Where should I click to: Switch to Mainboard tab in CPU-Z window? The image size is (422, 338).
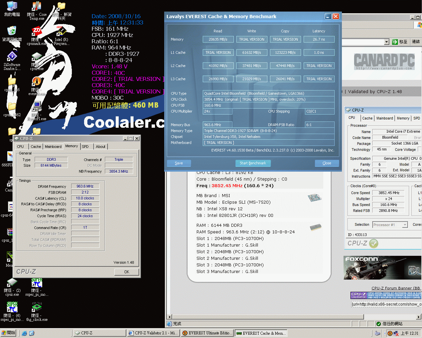point(53,147)
